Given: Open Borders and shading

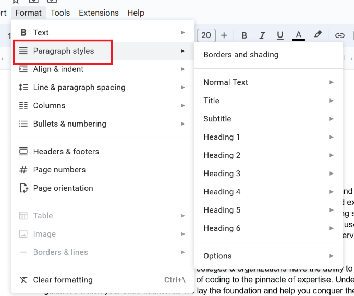Looking at the screenshot, I should [241, 55].
